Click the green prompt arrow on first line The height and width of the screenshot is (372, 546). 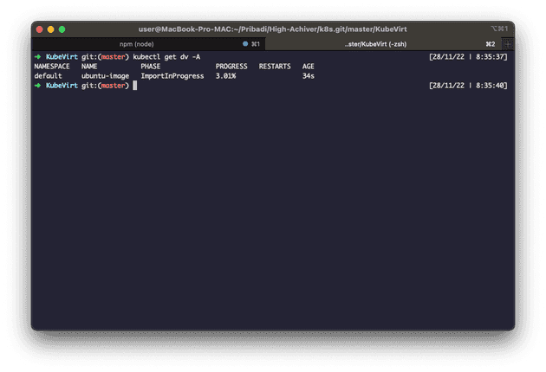[37, 57]
